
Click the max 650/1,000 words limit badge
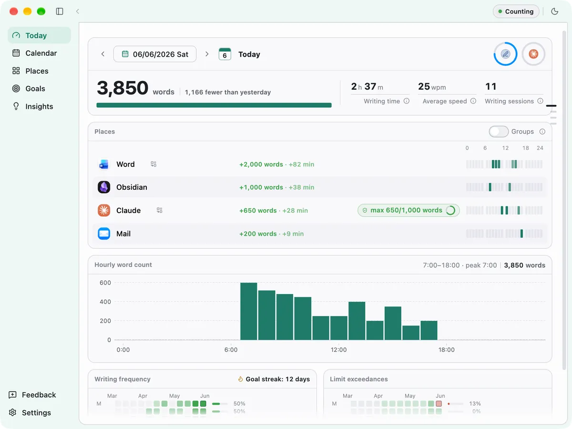tap(409, 210)
